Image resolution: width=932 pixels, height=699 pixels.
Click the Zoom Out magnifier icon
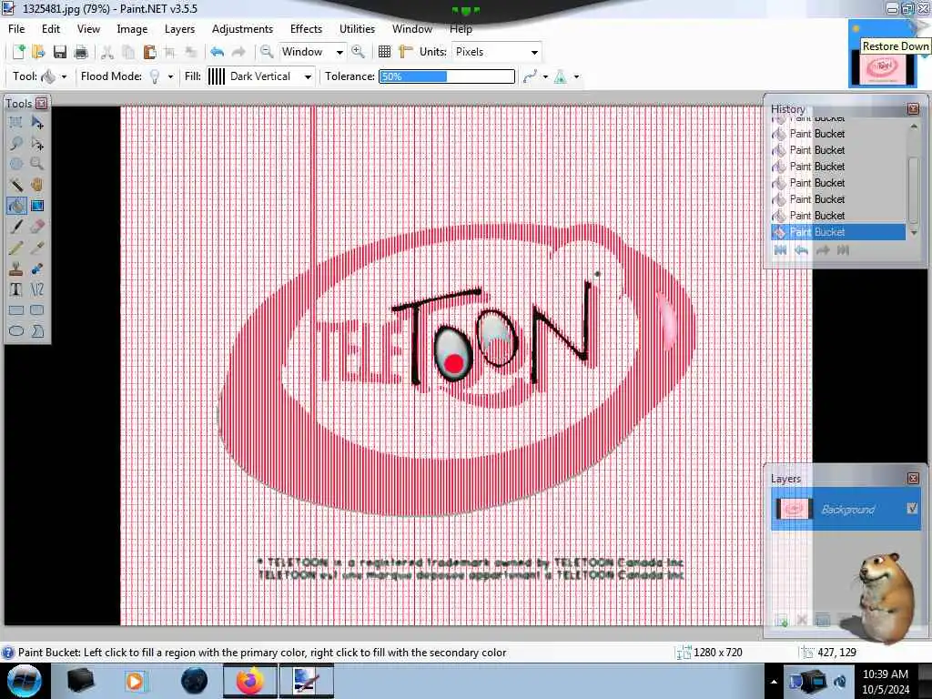[267, 52]
